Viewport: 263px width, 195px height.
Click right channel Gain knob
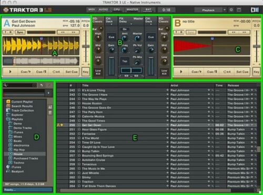pos(151,50)
